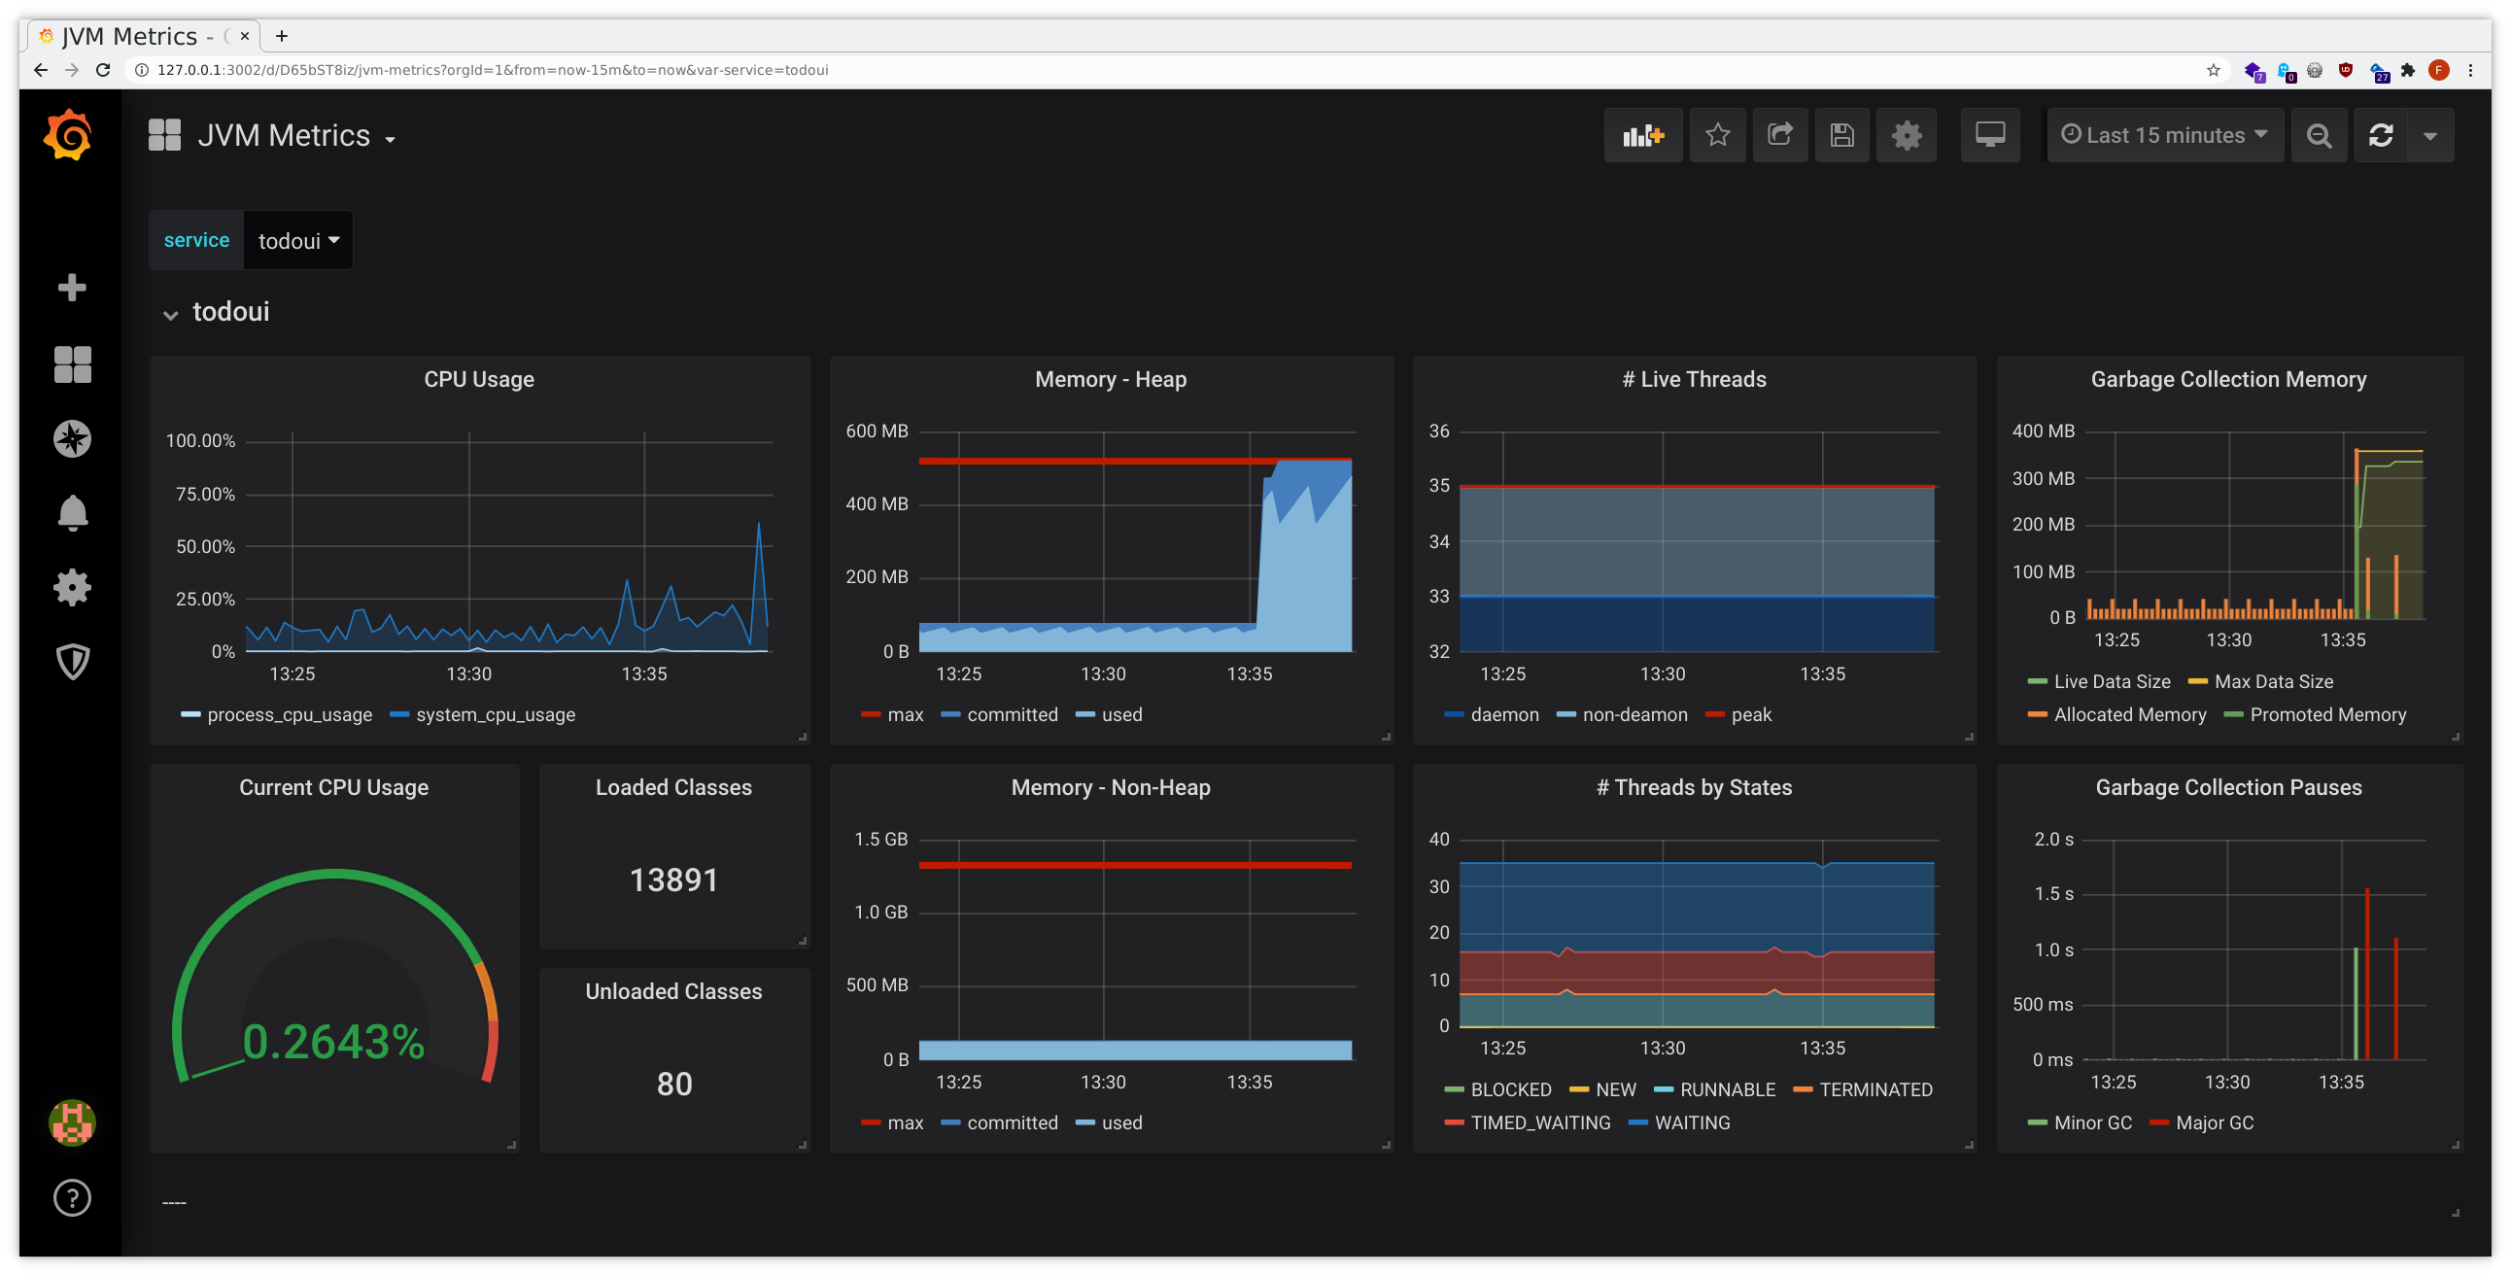2511x1276 pixels.
Task: Collapse the todoui row
Action: click(x=172, y=313)
